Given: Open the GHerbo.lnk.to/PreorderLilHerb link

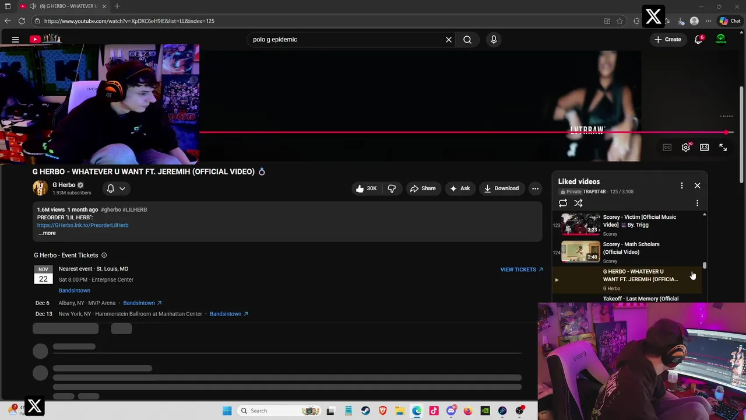Looking at the screenshot, I should pos(83,225).
